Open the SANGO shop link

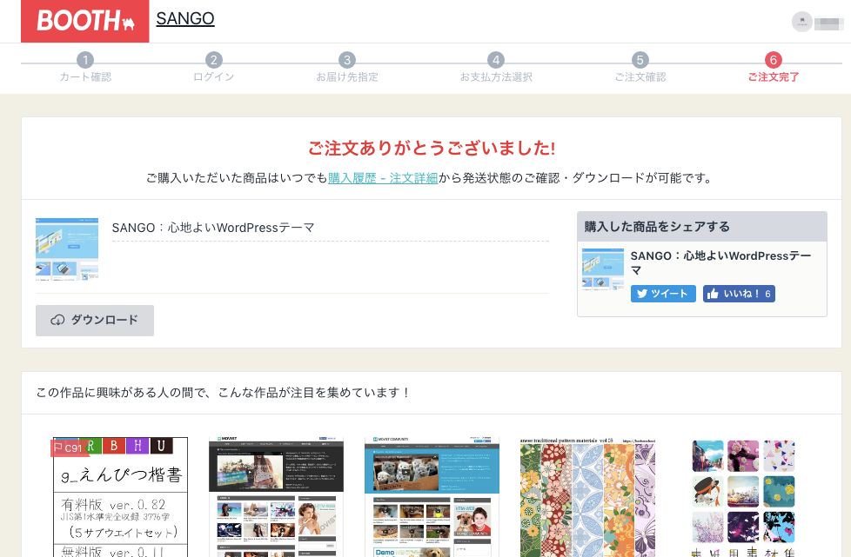click(x=185, y=18)
